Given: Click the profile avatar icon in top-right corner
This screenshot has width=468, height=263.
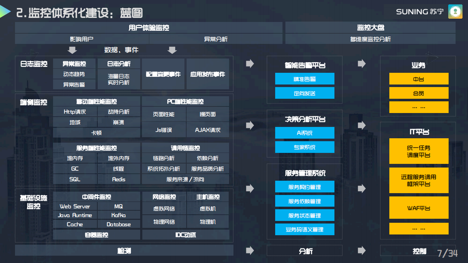Looking at the screenshot, I should click(455, 12).
